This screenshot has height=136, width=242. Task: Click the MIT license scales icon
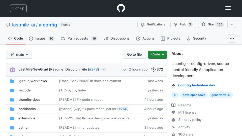173,112
